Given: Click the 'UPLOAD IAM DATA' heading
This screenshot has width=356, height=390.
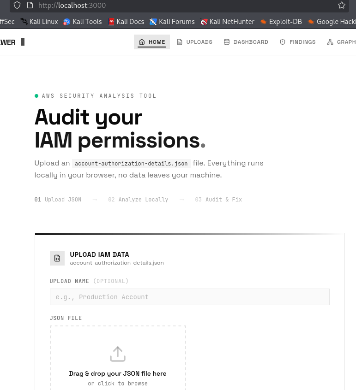Looking at the screenshot, I should [x=99, y=254].
